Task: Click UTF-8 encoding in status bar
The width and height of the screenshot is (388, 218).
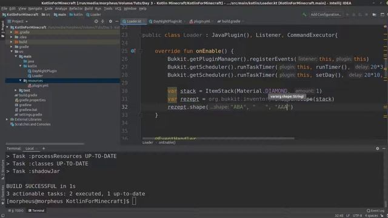Action: [357, 216]
